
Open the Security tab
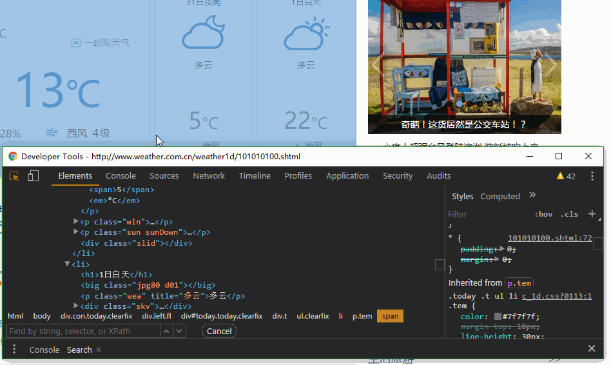click(398, 176)
